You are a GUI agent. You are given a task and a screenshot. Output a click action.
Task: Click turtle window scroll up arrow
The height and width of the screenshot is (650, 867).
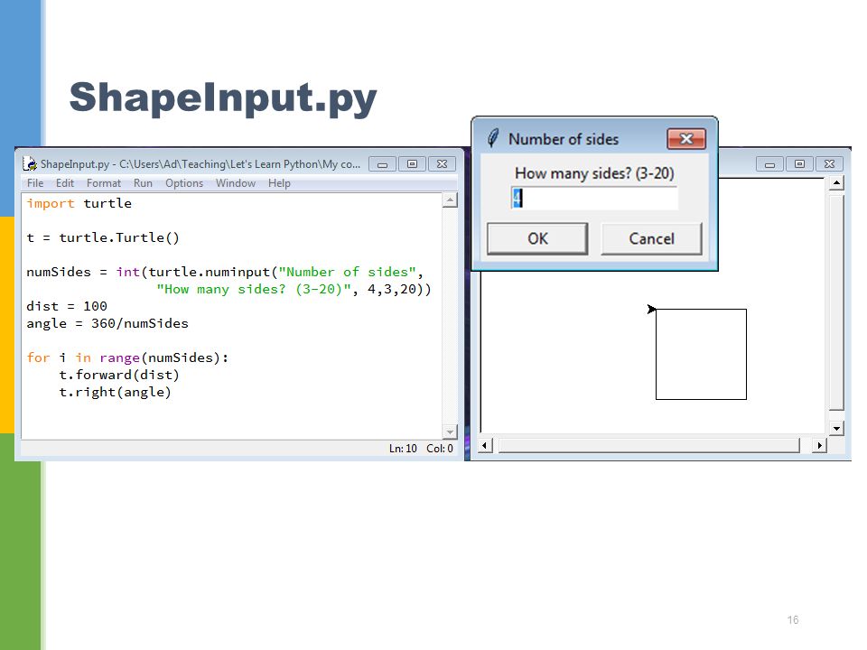[836, 183]
